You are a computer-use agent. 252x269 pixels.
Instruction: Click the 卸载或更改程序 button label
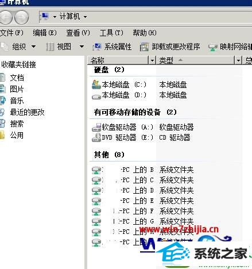(176, 47)
